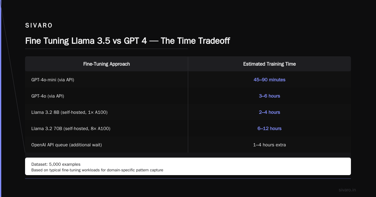Click the Estimated Training Time column header
The width and height of the screenshot is (376, 197).
(x=269, y=64)
